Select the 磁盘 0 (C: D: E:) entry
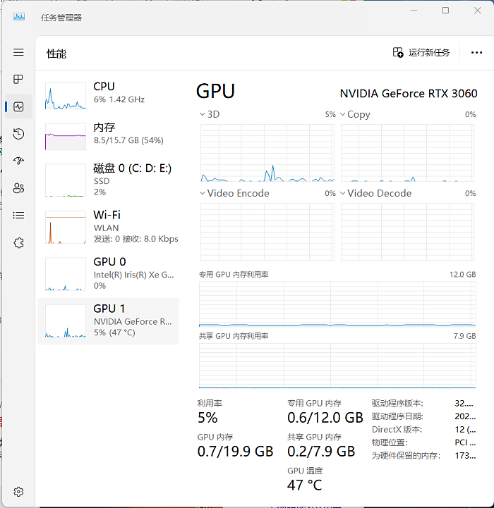494x508 pixels. (x=109, y=180)
